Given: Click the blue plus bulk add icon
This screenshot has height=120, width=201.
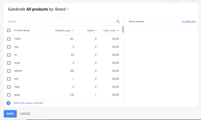Looking at the screenshot, I should [x=9, y=103].
